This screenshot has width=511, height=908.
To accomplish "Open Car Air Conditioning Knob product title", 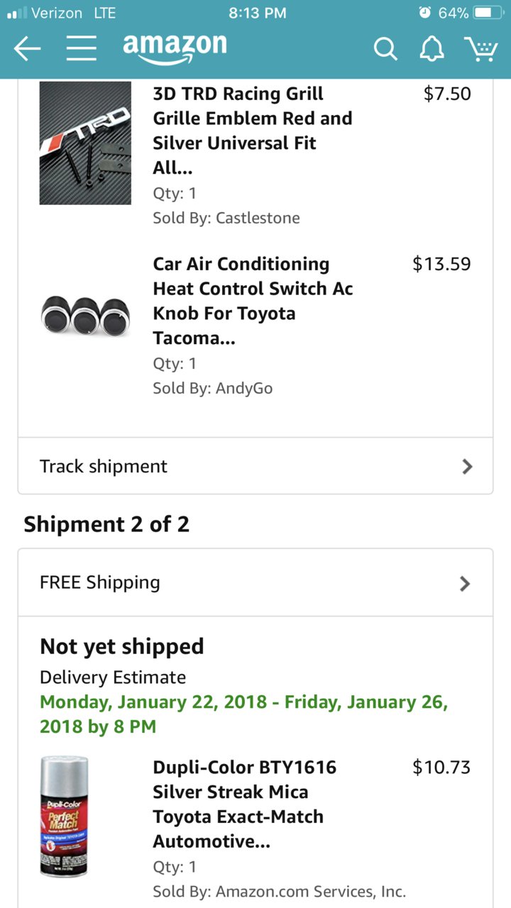I will click(x=253, y=301).
